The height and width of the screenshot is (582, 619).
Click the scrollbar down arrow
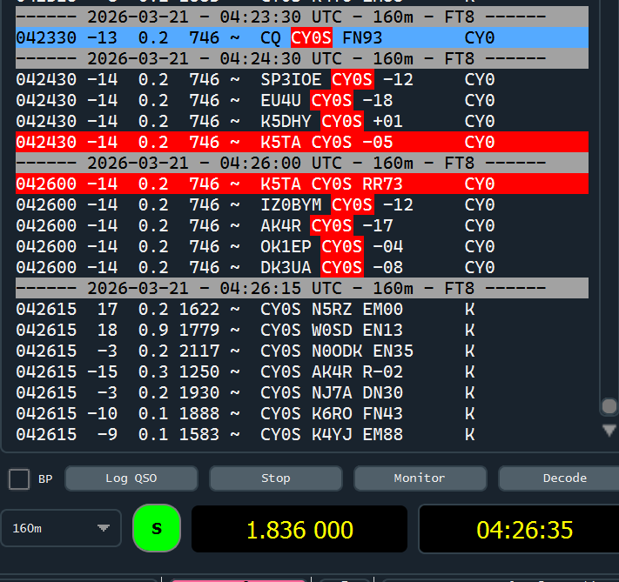coord(609,430)
